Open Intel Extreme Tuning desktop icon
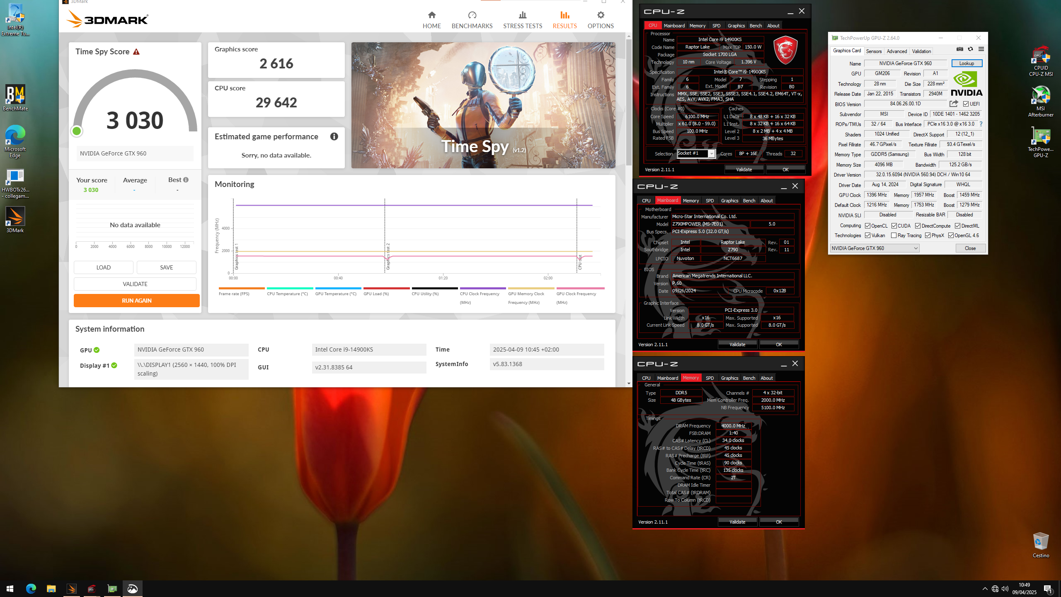 pos(15,20)
